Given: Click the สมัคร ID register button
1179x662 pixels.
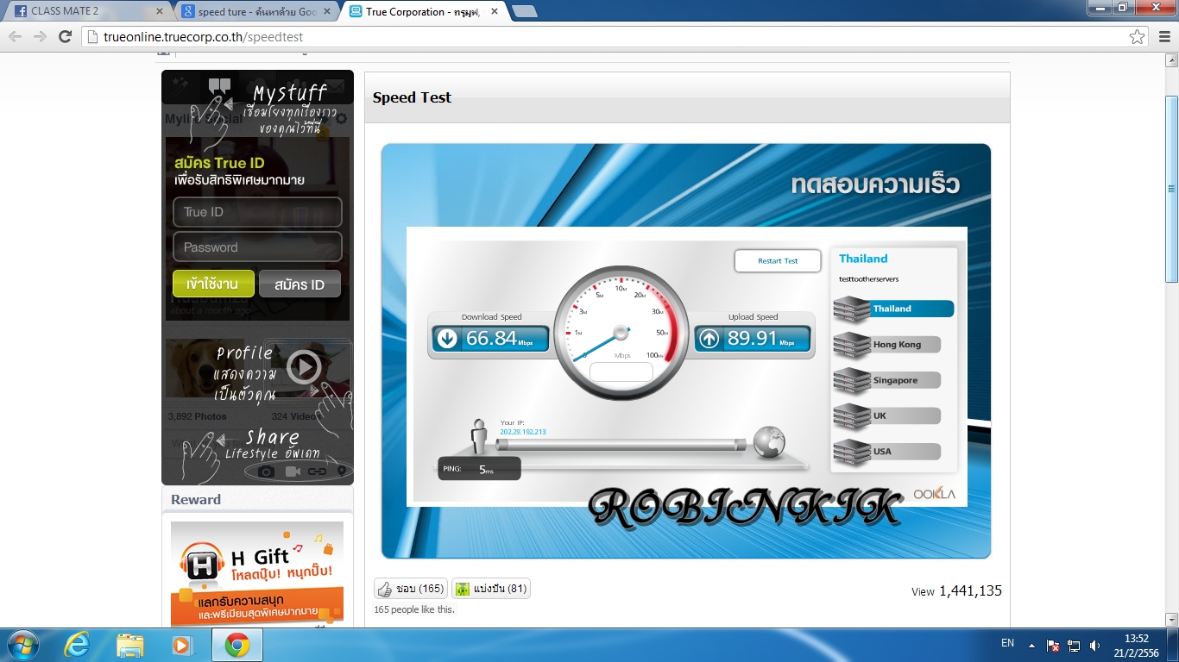Looking at the screenshot, I should tap(299, 284).
